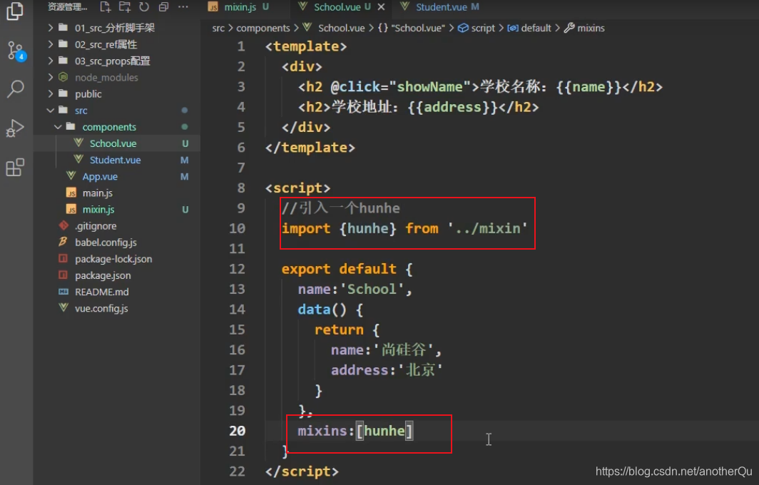Screen dimensions: 759x485
Task: Click the //引入一个hunhe comment
Action: 341,208
